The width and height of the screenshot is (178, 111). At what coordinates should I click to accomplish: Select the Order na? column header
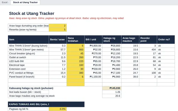pos(166,39)
